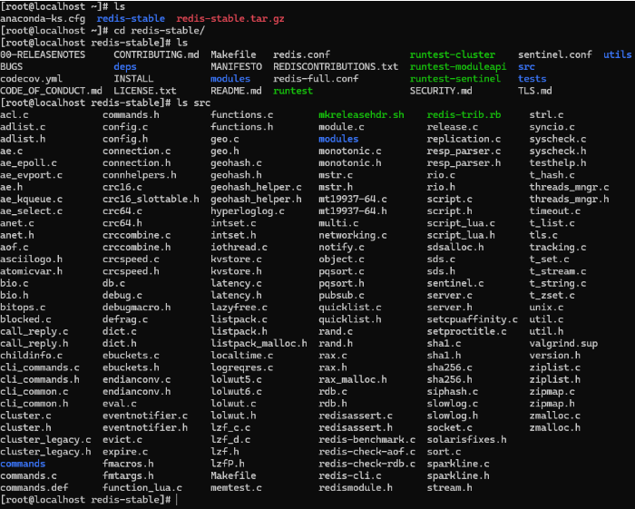Click the 'INSTALL' file entry

click(133, 79)
